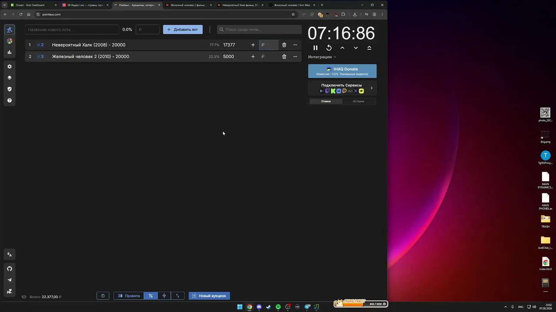This screenshot has height=312, width=556.
Task: Focus the Поиск среди лотов search field
Action: [x=259, y=29]
